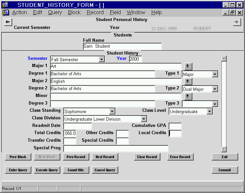Click the Commit button
This screenshot has height=193, width=245.
click(x=225, y=170)
